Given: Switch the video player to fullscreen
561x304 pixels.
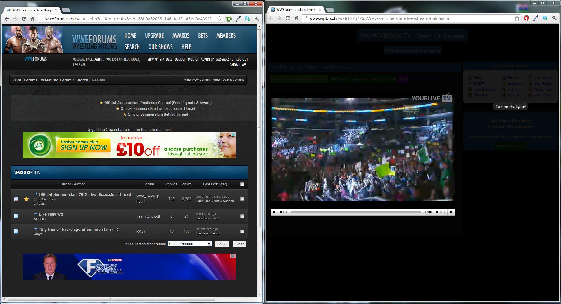Looking at the screenshot, I should click(x=451, y=212).
